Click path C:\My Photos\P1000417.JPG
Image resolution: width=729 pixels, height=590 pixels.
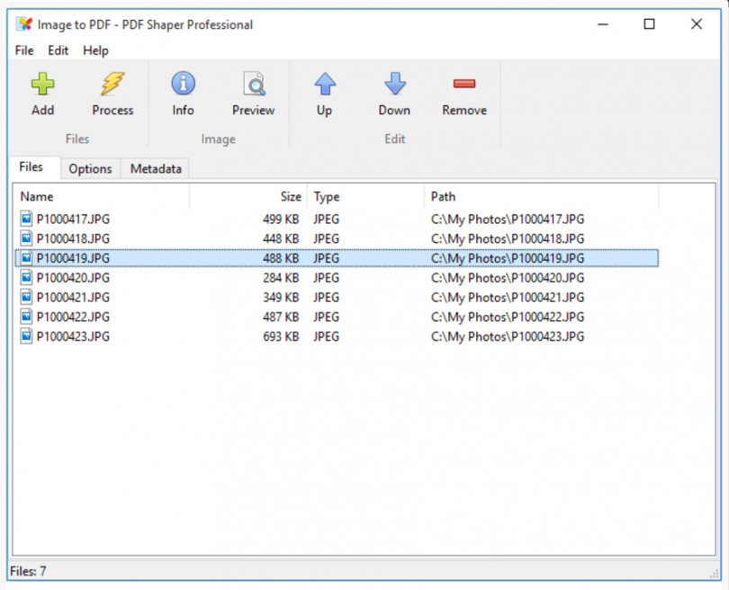click(x=508, y=219)
